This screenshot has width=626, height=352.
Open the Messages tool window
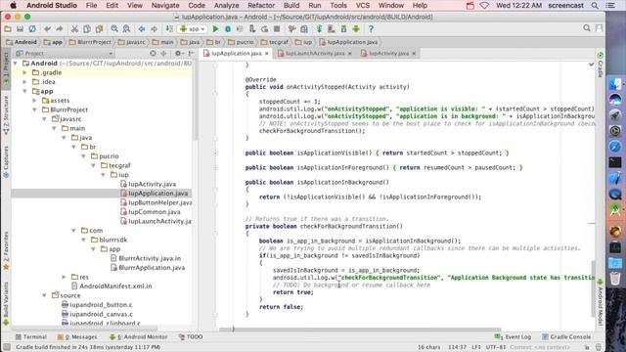(77, 336)
